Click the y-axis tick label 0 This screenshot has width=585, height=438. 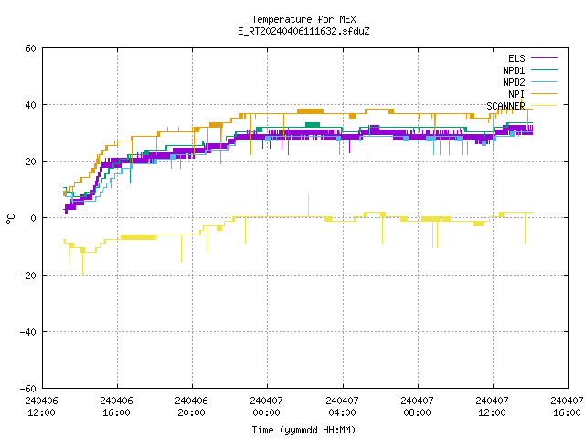[x=33, y=218]
